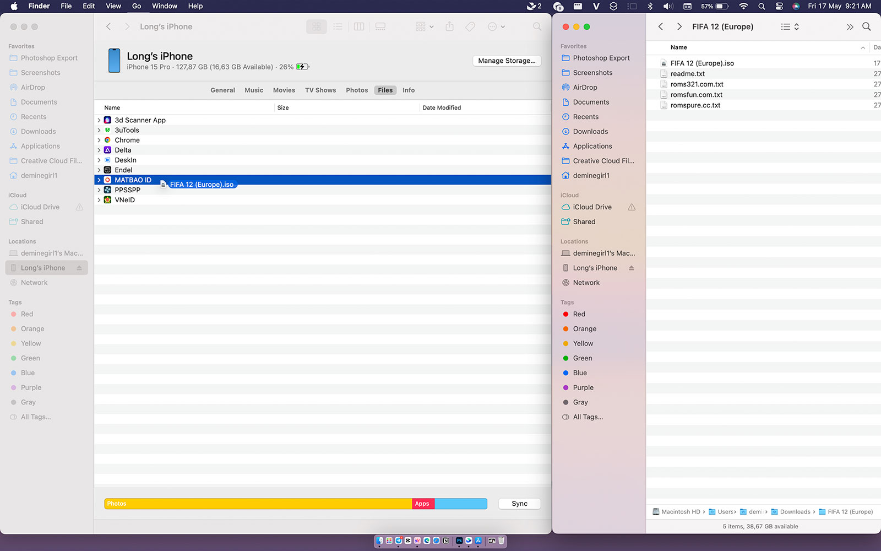
Task: Switch to the Movies tab
Action: (284, 90)
